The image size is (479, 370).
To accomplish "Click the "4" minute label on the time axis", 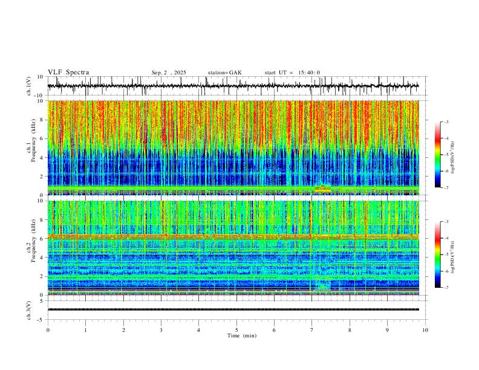I will [x=198, y=330].
